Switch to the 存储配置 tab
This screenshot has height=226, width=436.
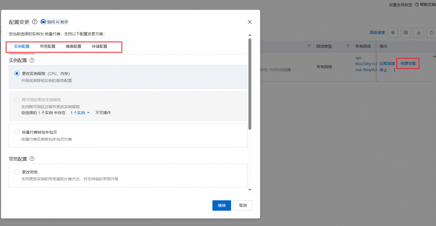click(99, 46)
